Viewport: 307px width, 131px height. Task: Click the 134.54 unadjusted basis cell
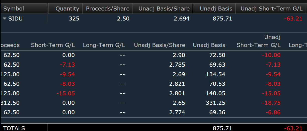(217, 74)
